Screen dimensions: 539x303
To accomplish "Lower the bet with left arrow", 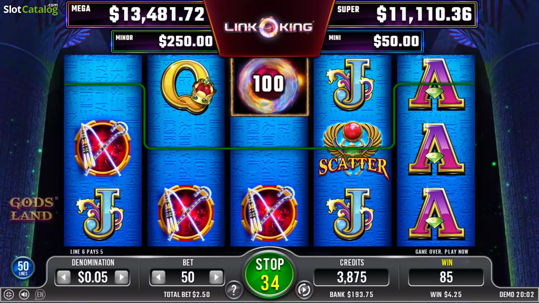I will [158, 277].
